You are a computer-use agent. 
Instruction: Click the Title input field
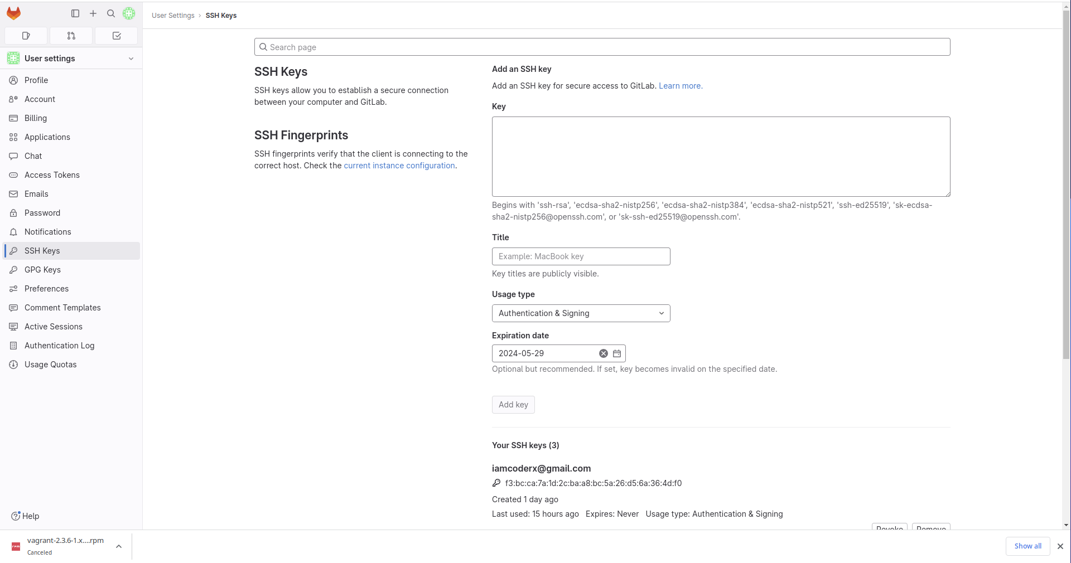581,256
